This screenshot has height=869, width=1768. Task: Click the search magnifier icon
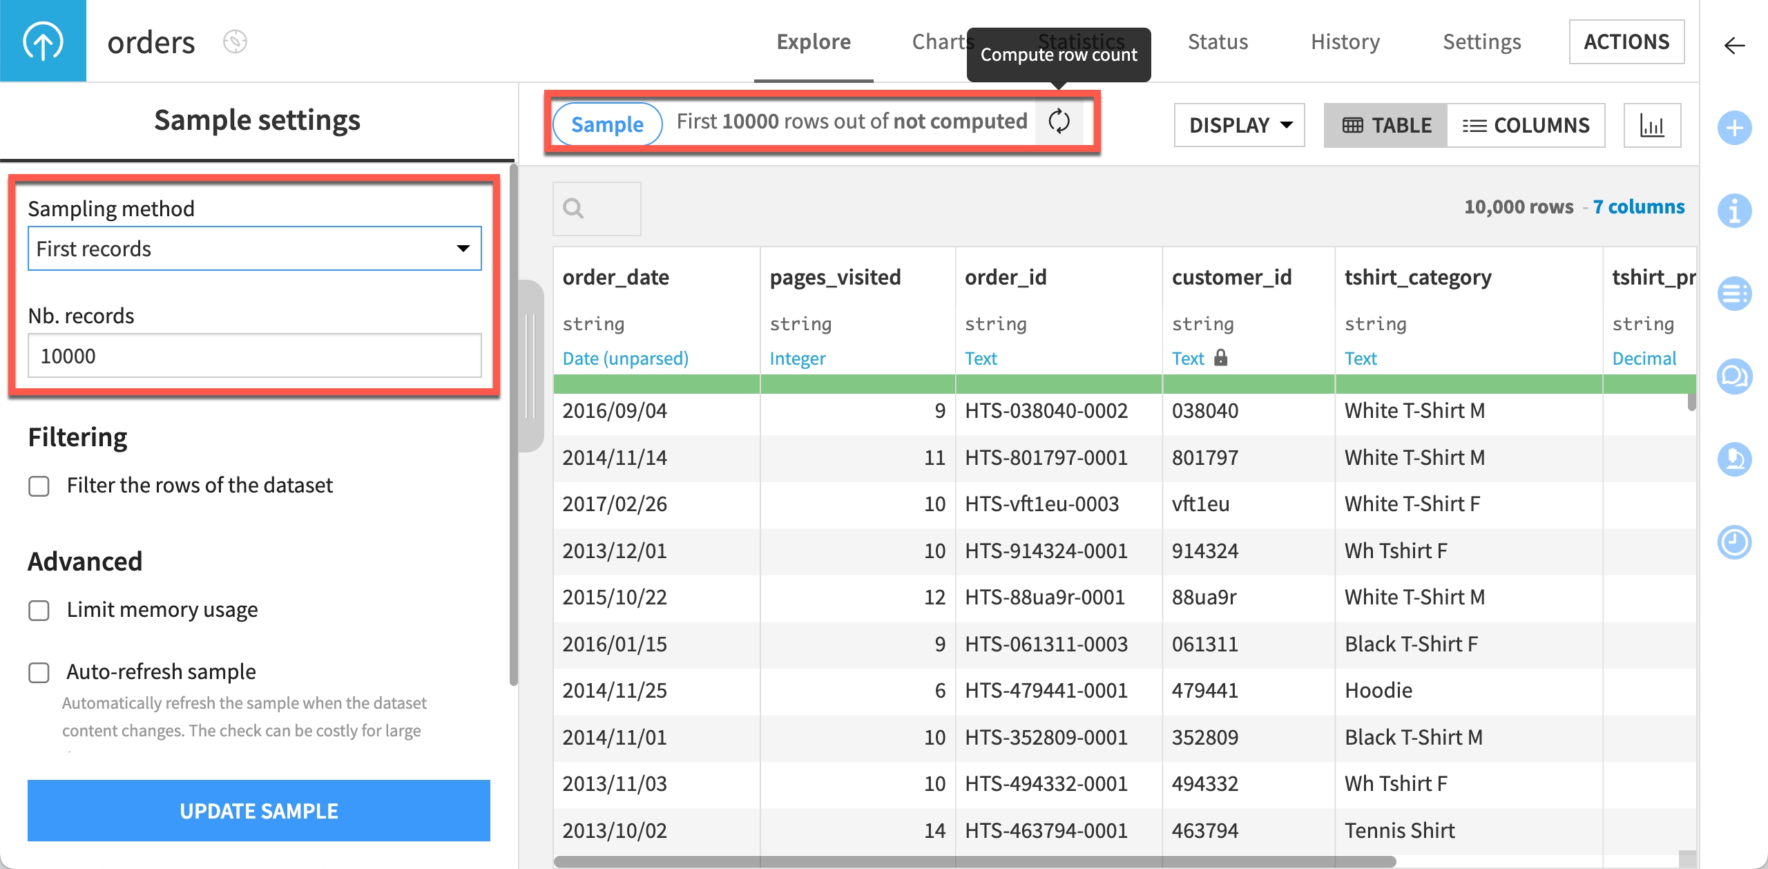(573, 208)
